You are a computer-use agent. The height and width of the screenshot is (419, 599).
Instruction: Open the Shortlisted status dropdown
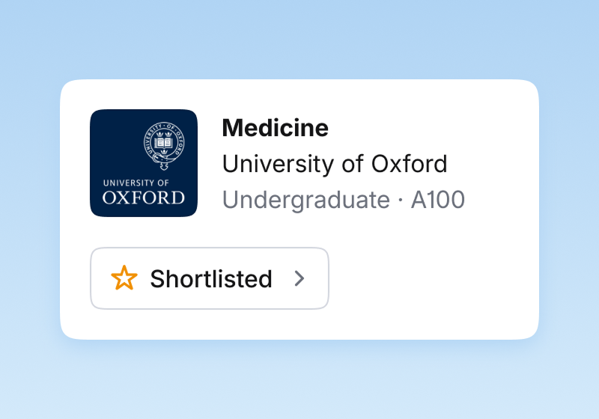click(x=210, y=278)
